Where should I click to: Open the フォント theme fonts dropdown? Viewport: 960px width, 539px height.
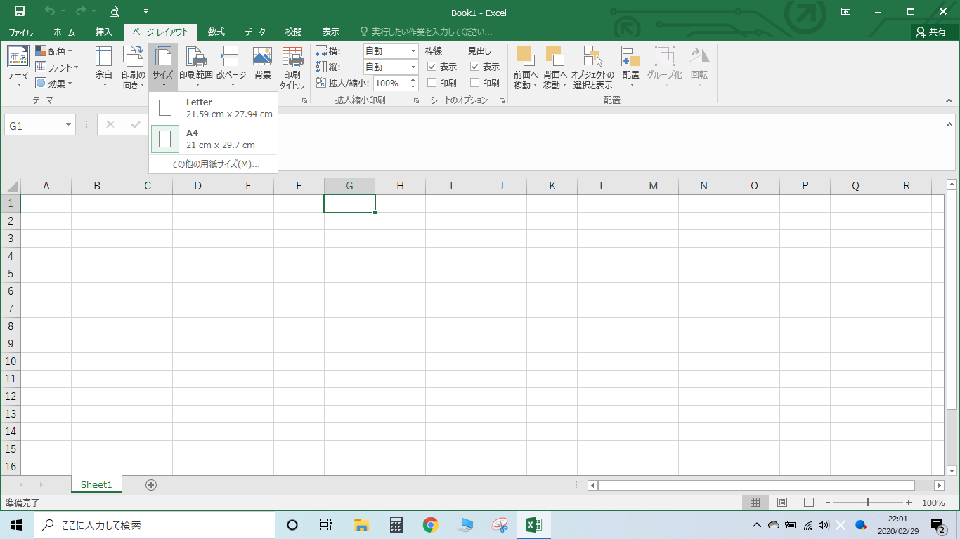click(x=57, y=67)
